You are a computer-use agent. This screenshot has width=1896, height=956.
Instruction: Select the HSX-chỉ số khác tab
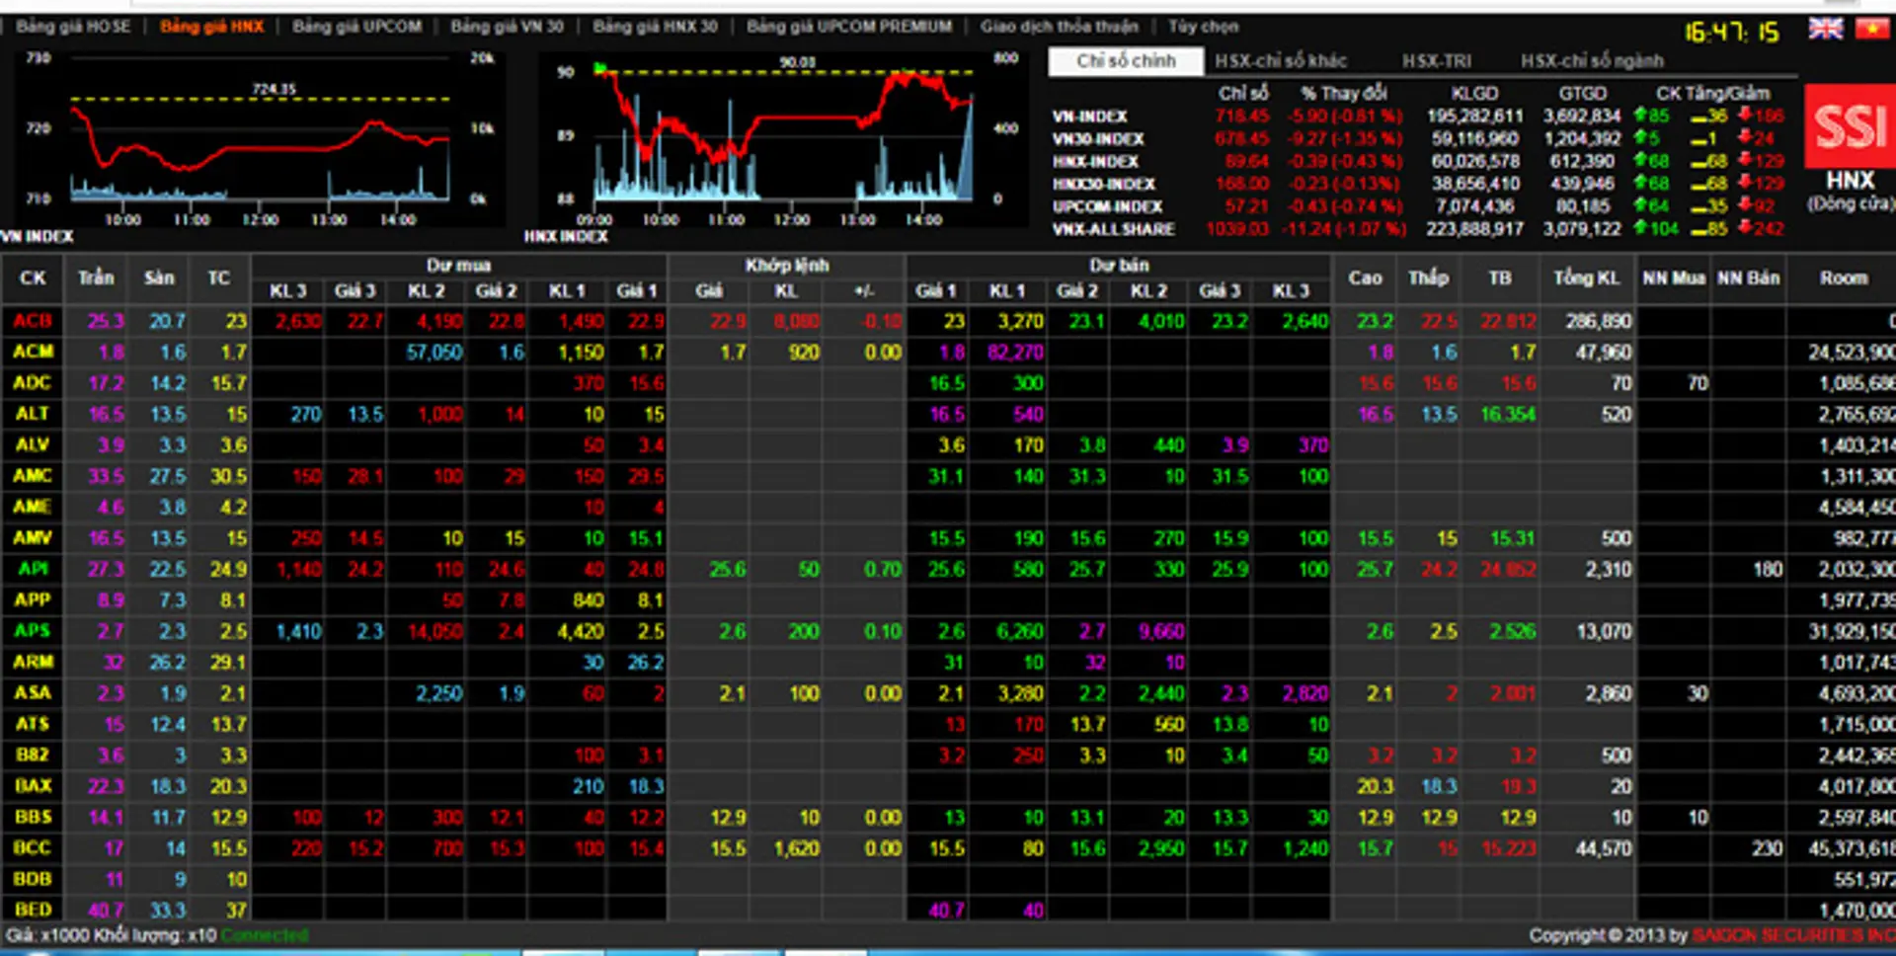1281,61
